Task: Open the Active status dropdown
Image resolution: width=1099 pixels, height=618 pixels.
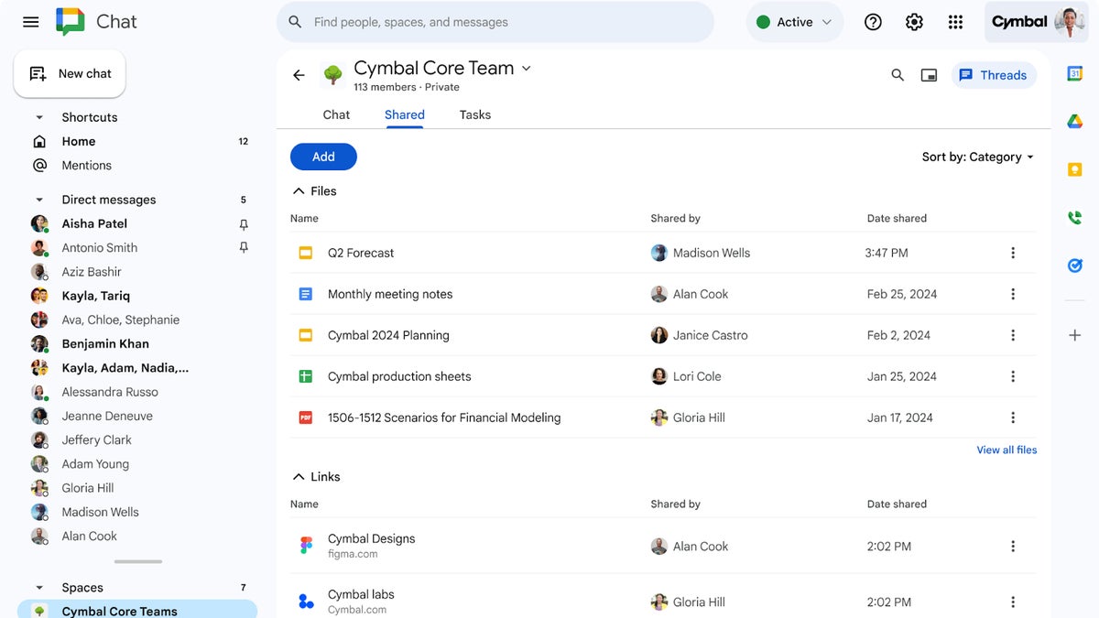Action: (x=794, y=22)
